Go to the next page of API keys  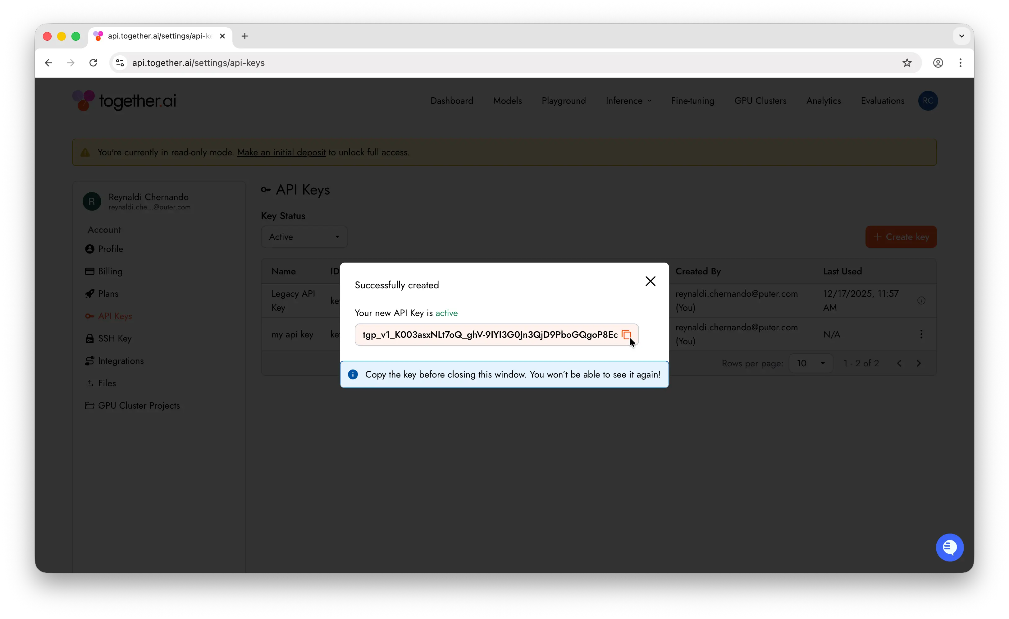tap(919, 363)
